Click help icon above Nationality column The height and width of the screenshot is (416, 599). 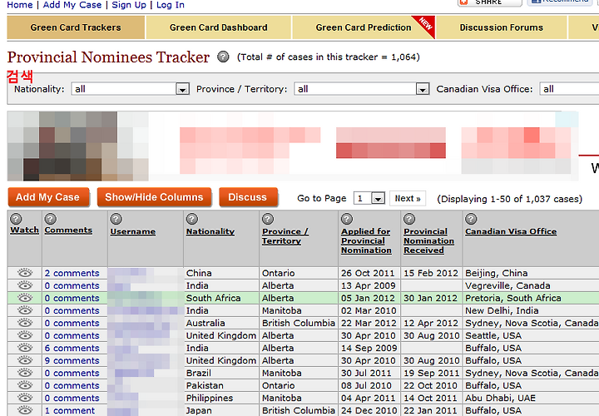point(192,219)
